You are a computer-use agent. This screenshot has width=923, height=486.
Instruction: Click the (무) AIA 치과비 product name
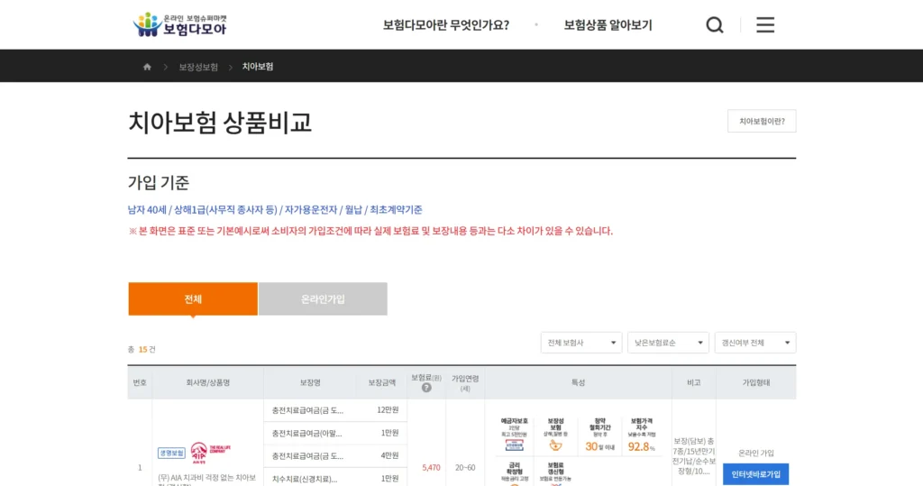(207, 479)
